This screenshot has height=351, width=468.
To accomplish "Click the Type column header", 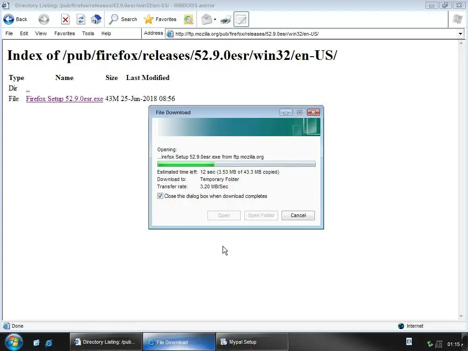I will tap(16, 78).
